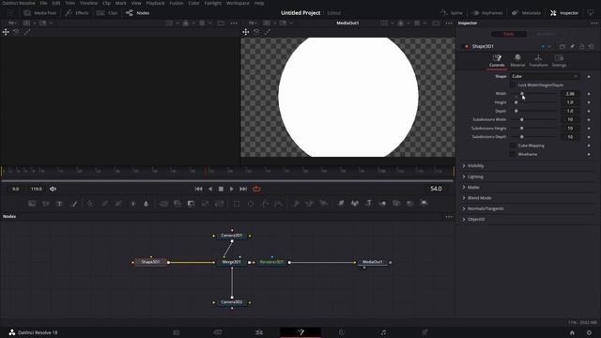Image resolution: width=601 pixels, height=338 pixels.
Task: Click the Play forward button
Action: pos(232,189)
